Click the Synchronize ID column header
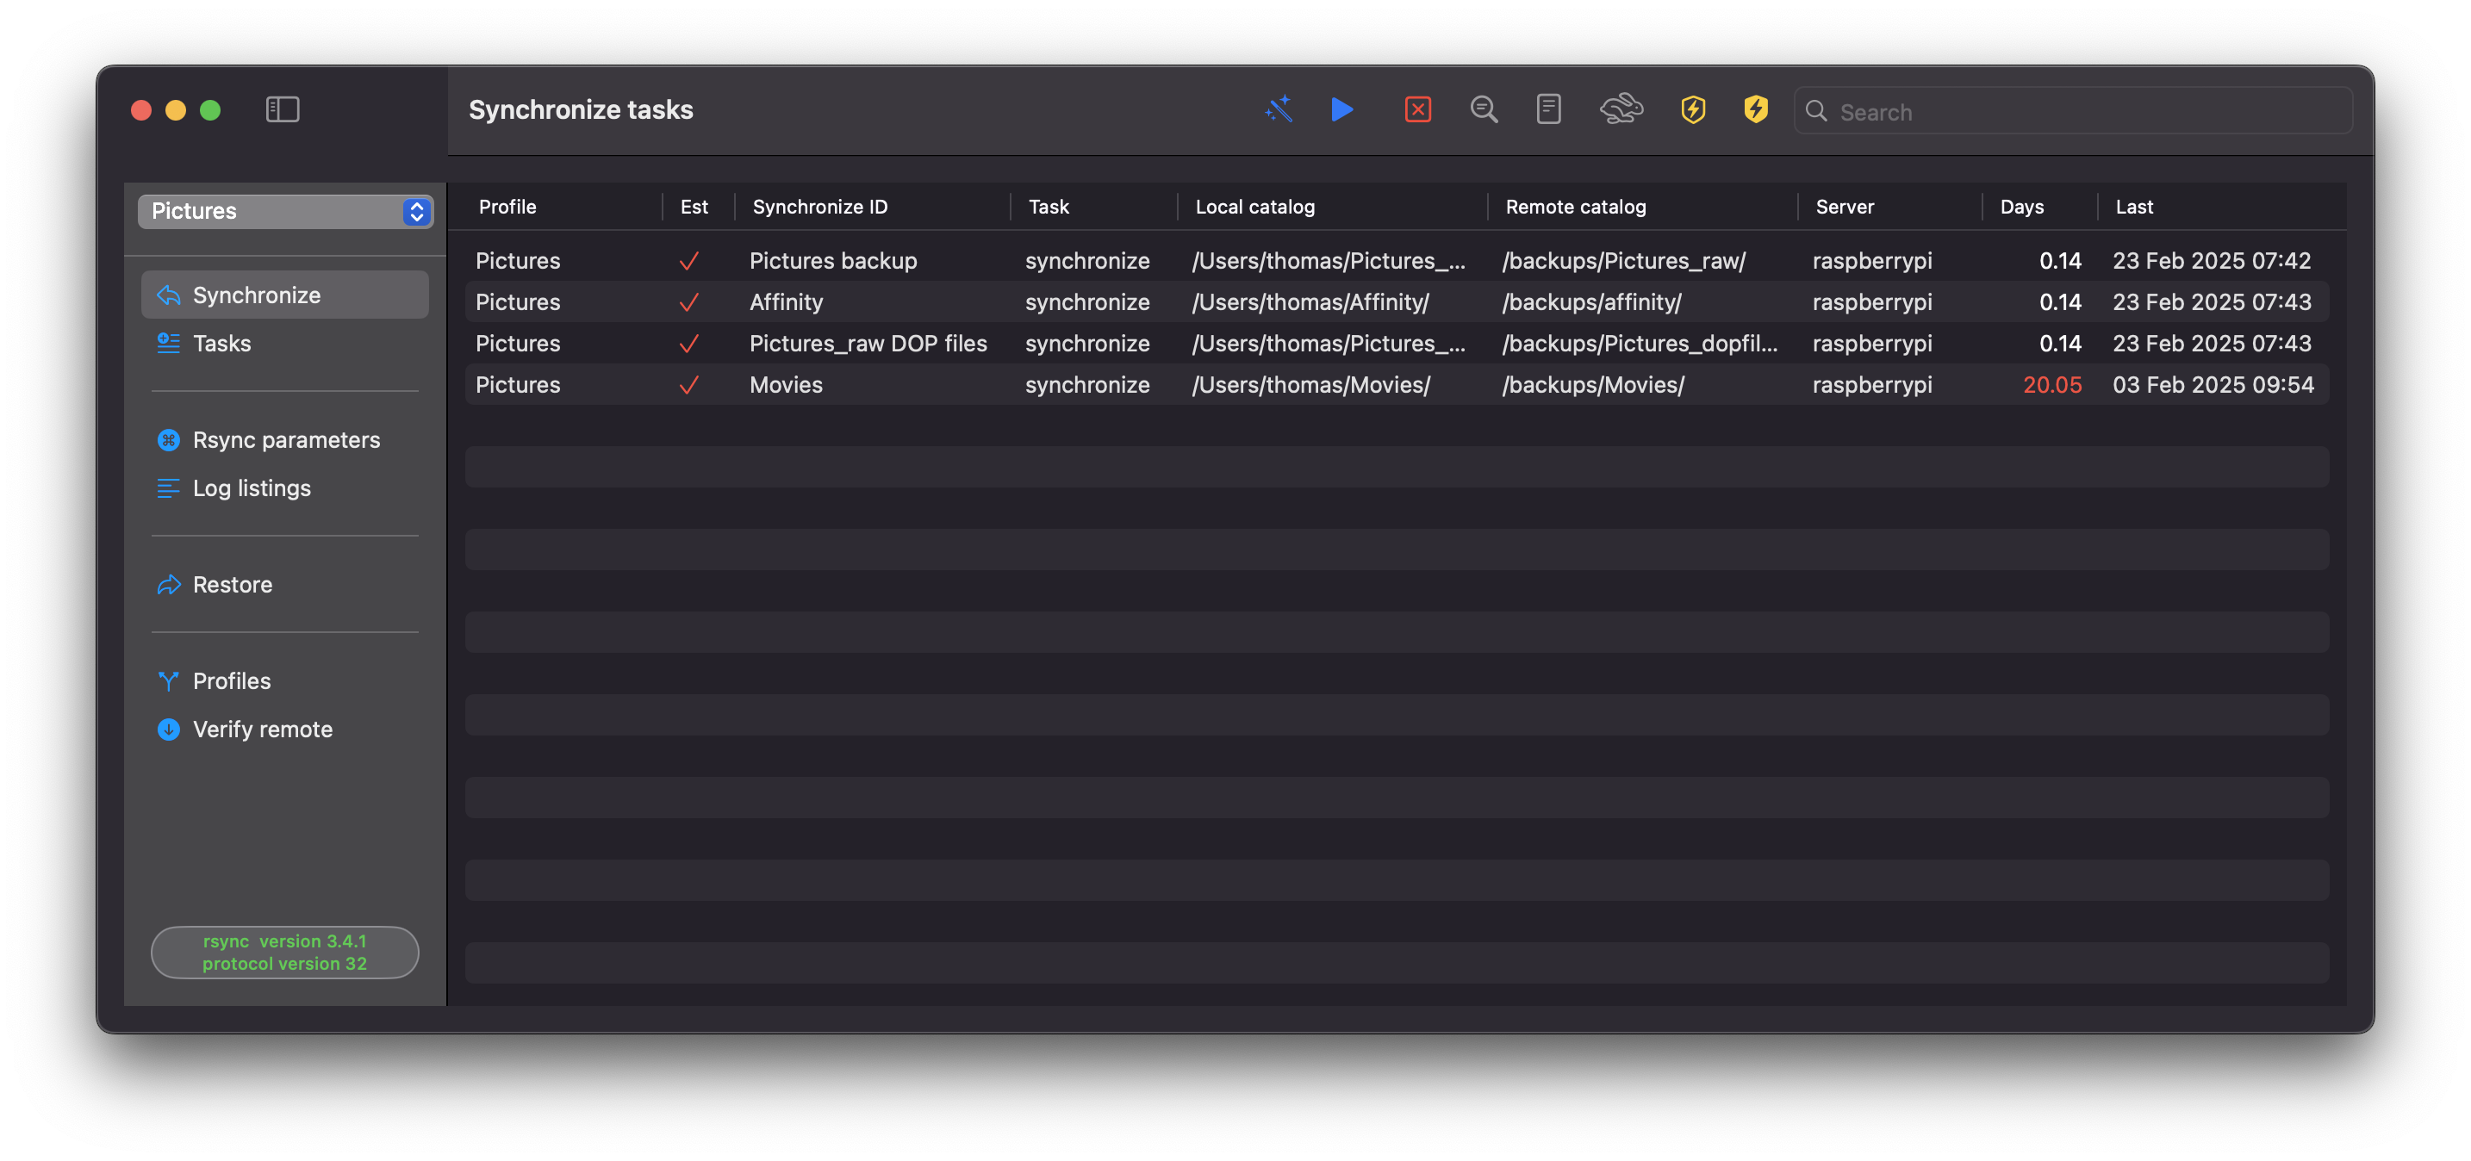Screen dimensions: 2471x1161 coord(819,206)
